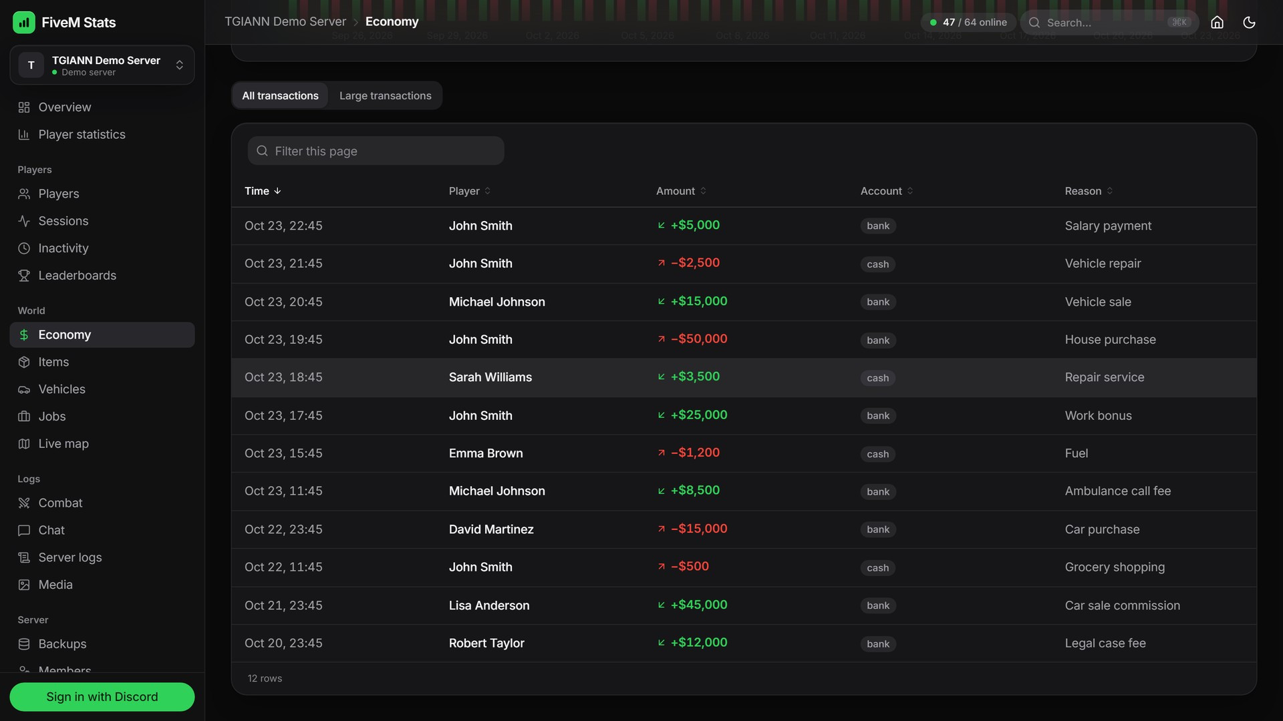Screen dimensions: 1283x721
Task: Click the FiveM Stats logo icon
Action: coord(24,22)
